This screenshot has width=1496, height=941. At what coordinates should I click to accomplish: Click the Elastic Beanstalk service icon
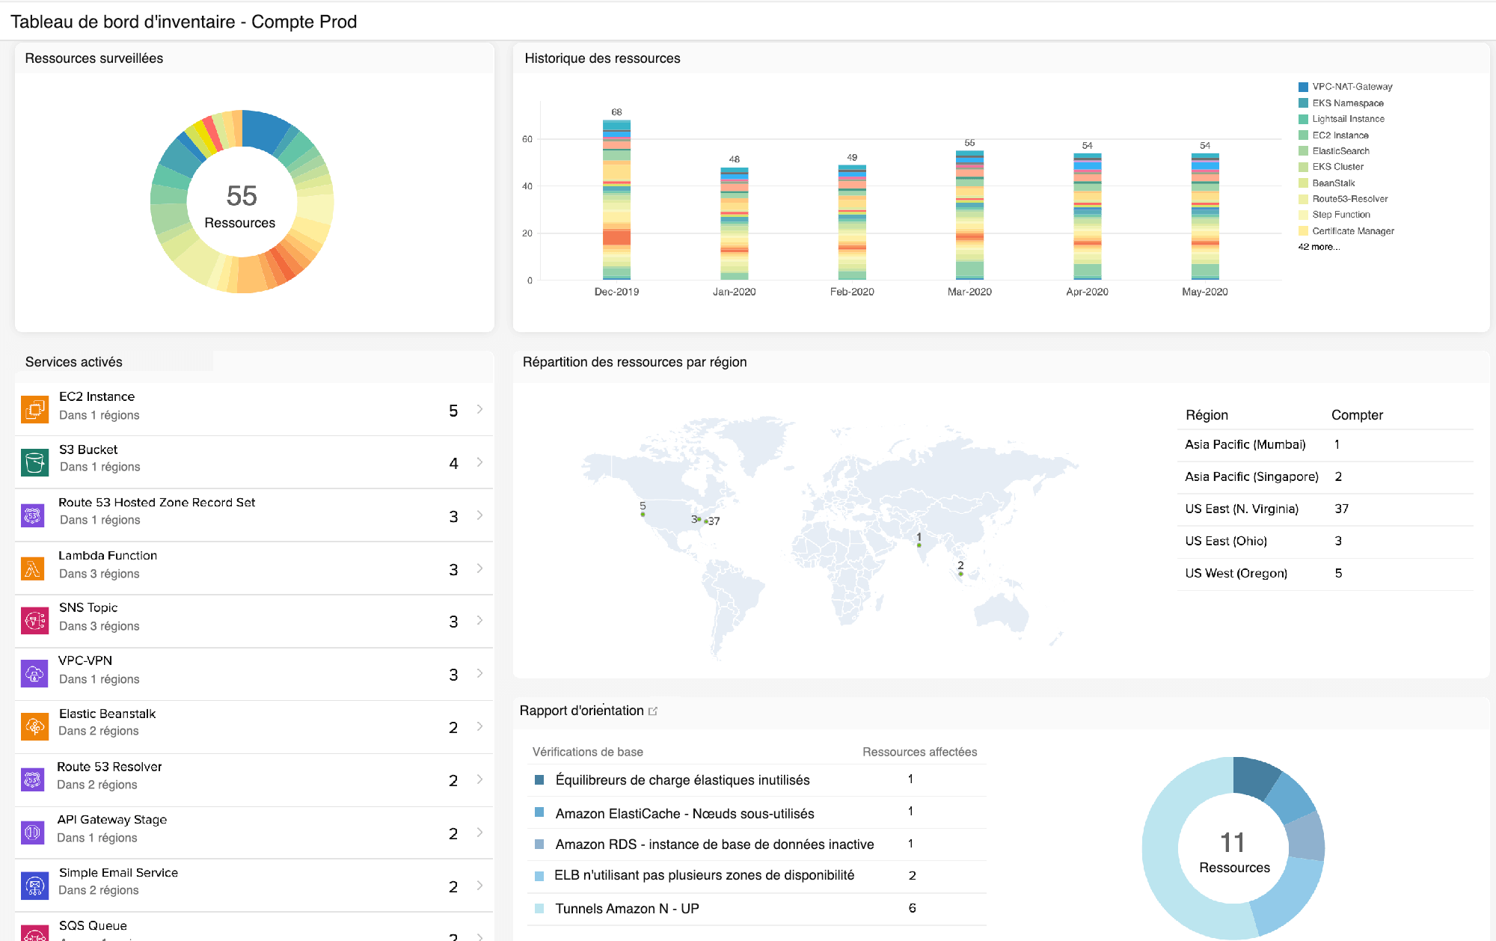(x=34, y=726)
